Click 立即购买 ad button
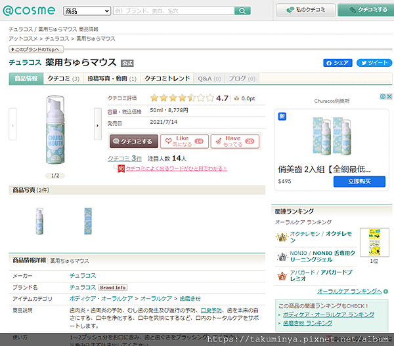 359,182
